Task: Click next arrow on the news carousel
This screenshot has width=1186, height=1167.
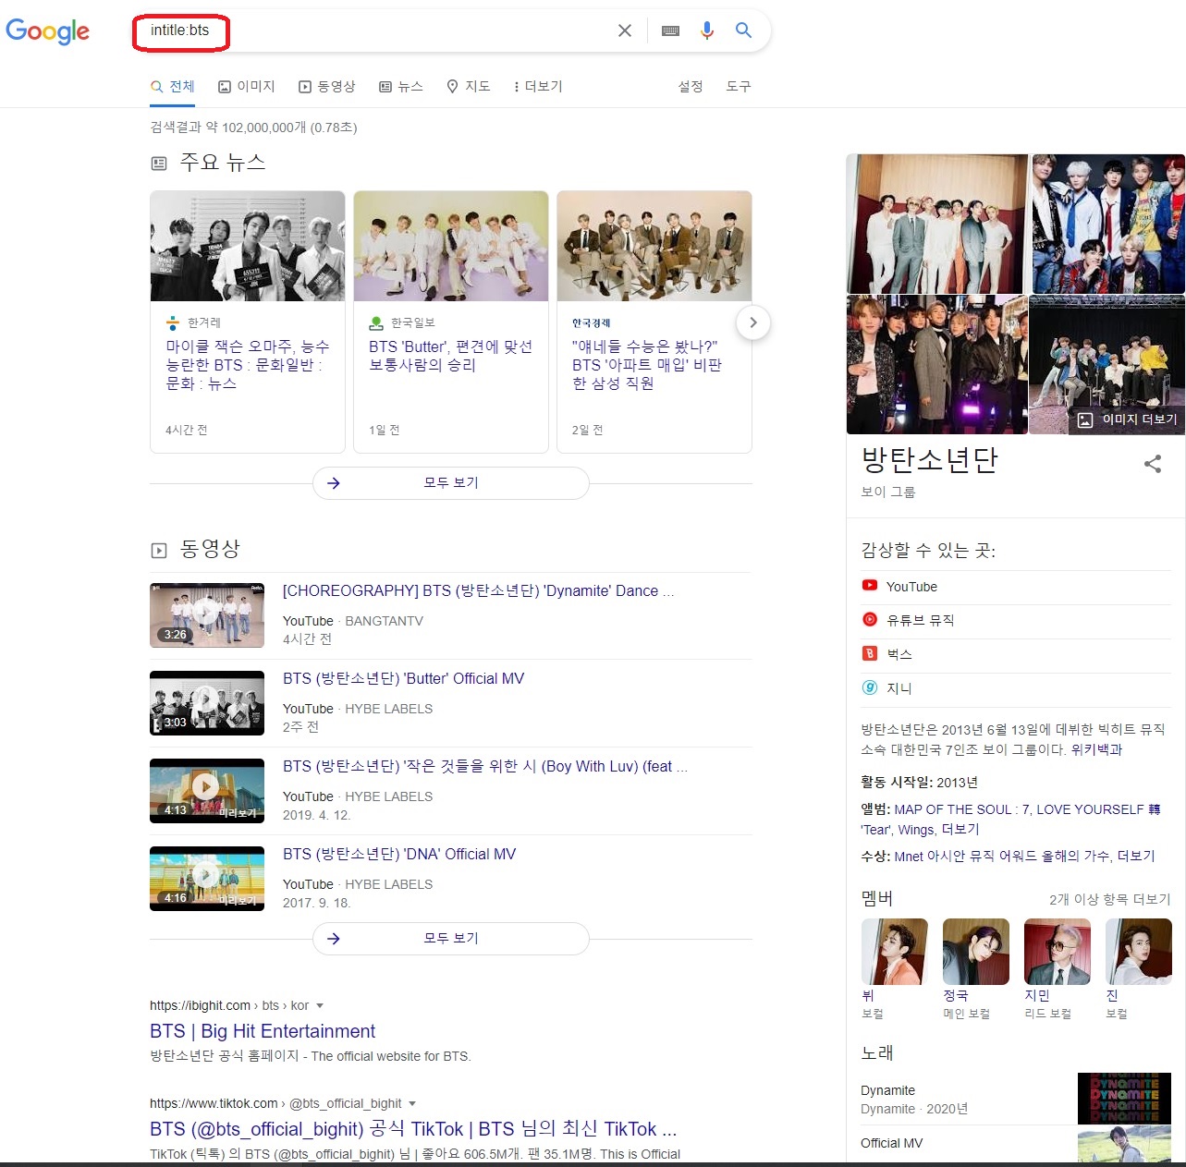Action: (753, 322)
